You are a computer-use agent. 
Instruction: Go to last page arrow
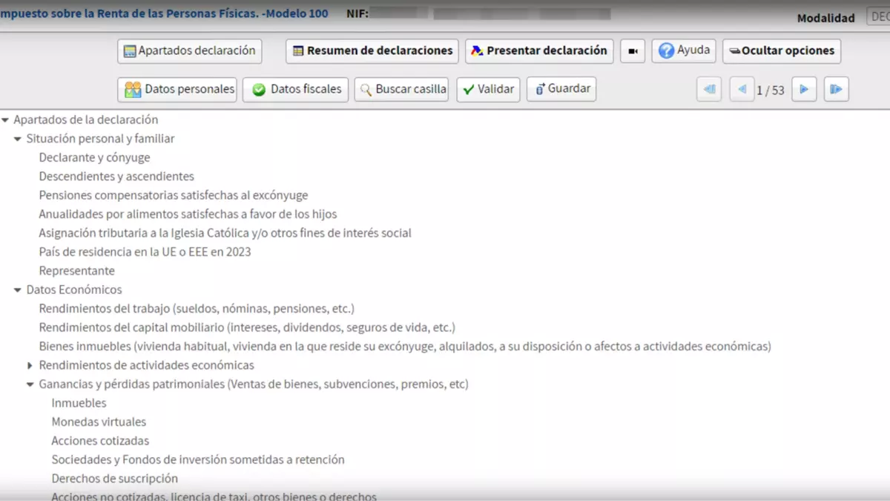(x=837, y=90)
